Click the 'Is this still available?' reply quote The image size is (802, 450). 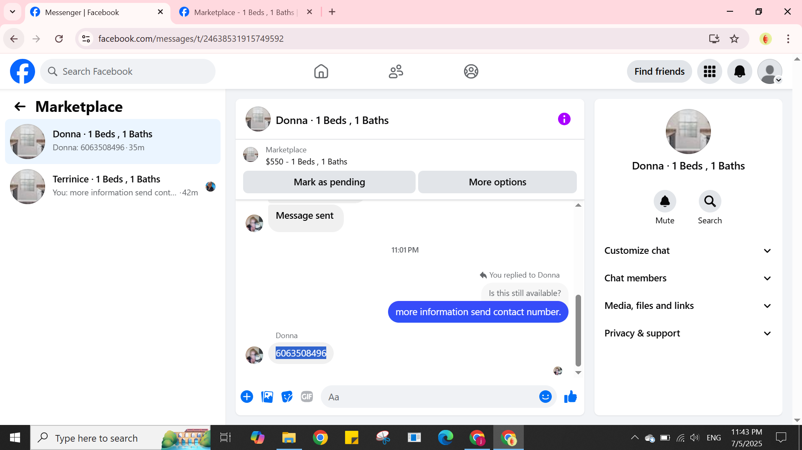(525, 293)
